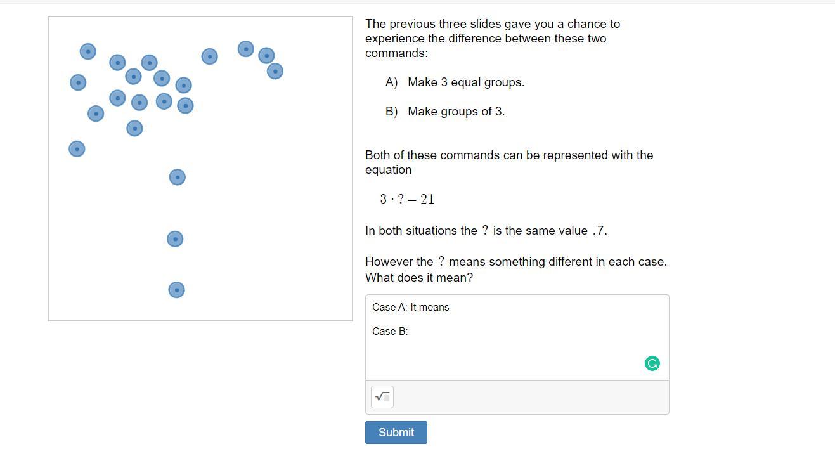Click the "Make groups of 3" option text
Image resolution: width=835 pixels, height=475 pixels.
pos(456,112)
